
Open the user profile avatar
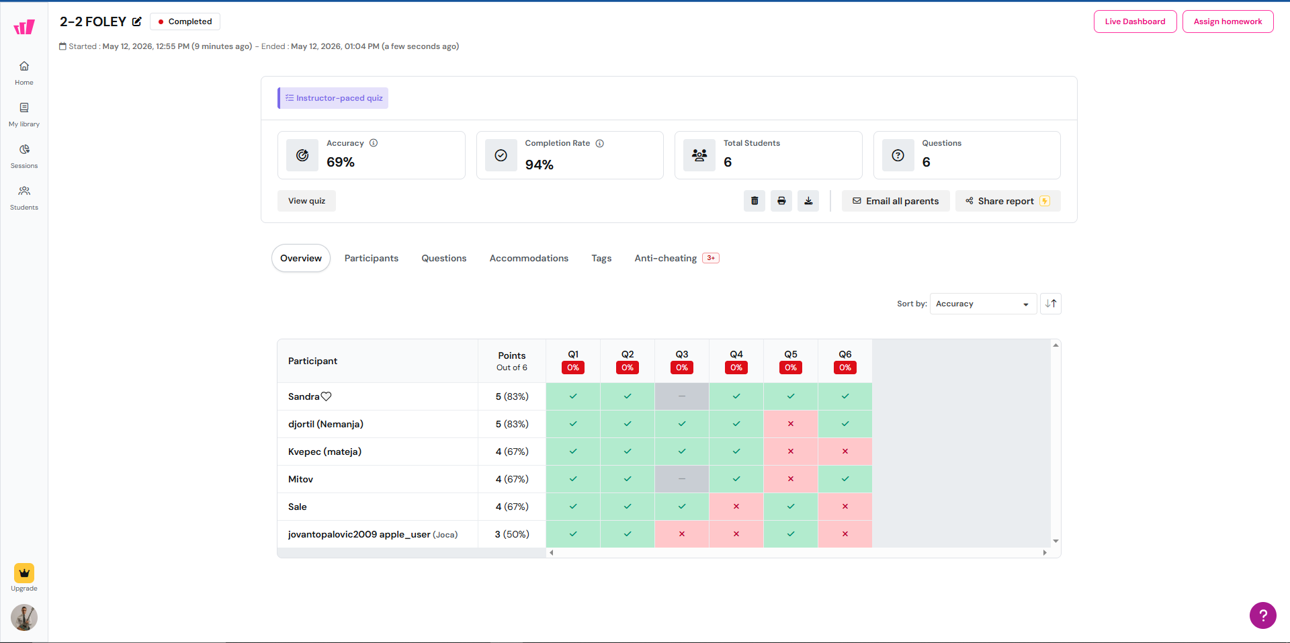point(24,617)
